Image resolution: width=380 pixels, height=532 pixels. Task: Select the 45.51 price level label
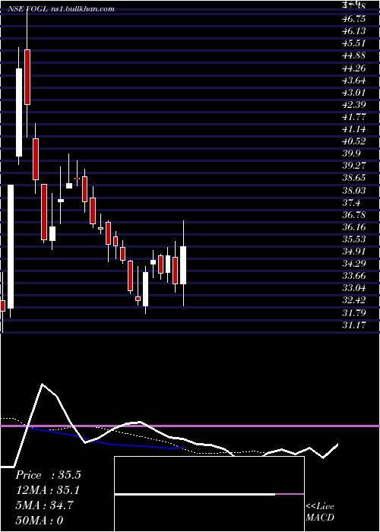[354, 43]
